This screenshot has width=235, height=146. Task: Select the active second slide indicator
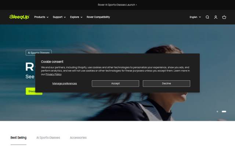[224, 111]
